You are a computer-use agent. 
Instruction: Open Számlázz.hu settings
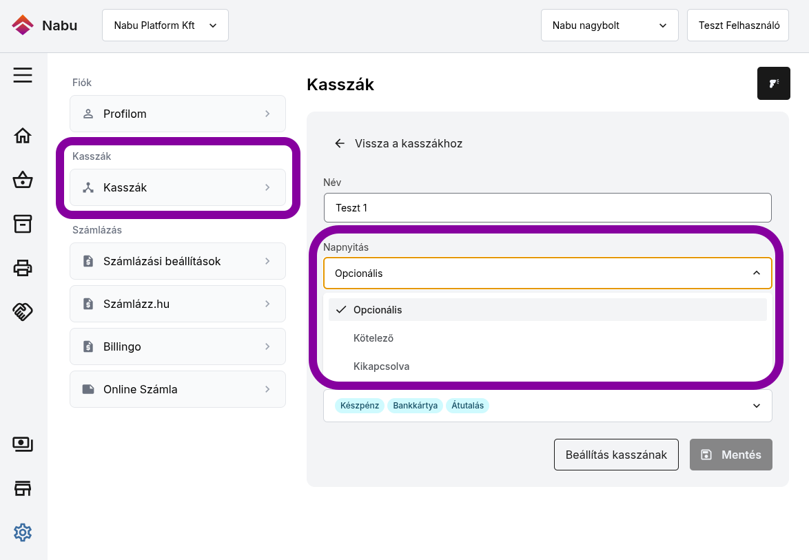tap(178, 304)
